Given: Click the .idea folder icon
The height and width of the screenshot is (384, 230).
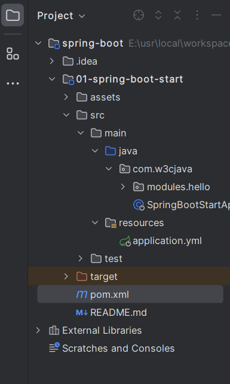Looking at the screenshot, I should pos(68,61).
